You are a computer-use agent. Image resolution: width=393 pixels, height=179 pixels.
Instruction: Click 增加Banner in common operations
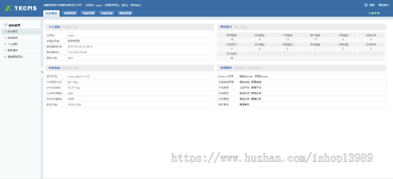(x=246, y=76)
